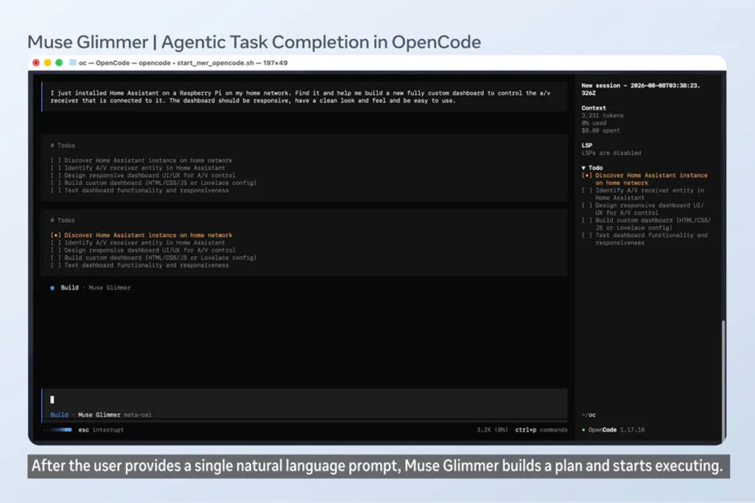Check sidebar Identify A/V receiver entity todo

(586, 191)
